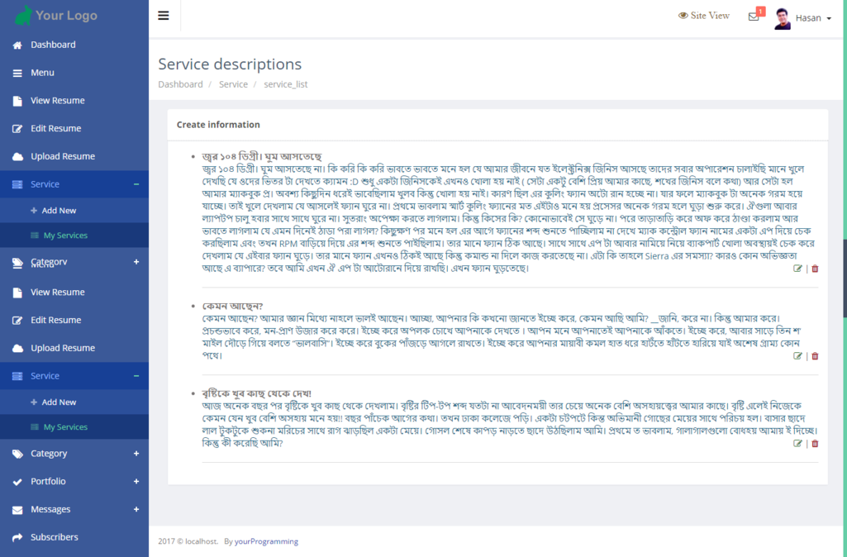
Task: Select the Menu item in sidebar
Action: click(x=42, y=73)
